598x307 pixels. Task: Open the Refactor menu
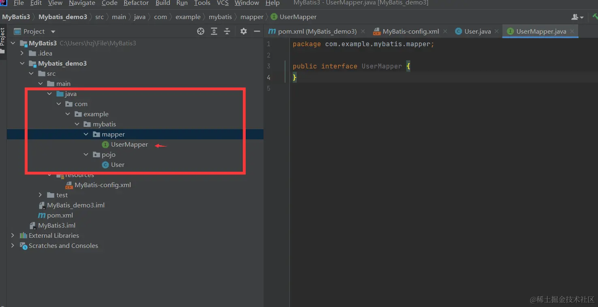point(136,3)
